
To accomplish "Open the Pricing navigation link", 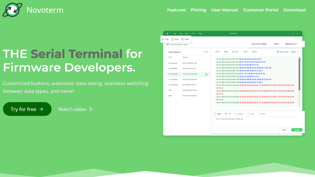I will [198, 10].
